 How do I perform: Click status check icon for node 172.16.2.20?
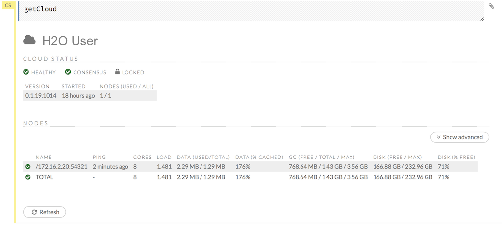coord(28,167)
